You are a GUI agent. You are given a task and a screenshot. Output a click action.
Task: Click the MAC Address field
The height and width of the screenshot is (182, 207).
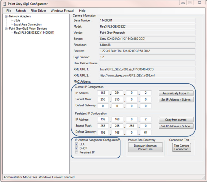click(x=147, y=81)
